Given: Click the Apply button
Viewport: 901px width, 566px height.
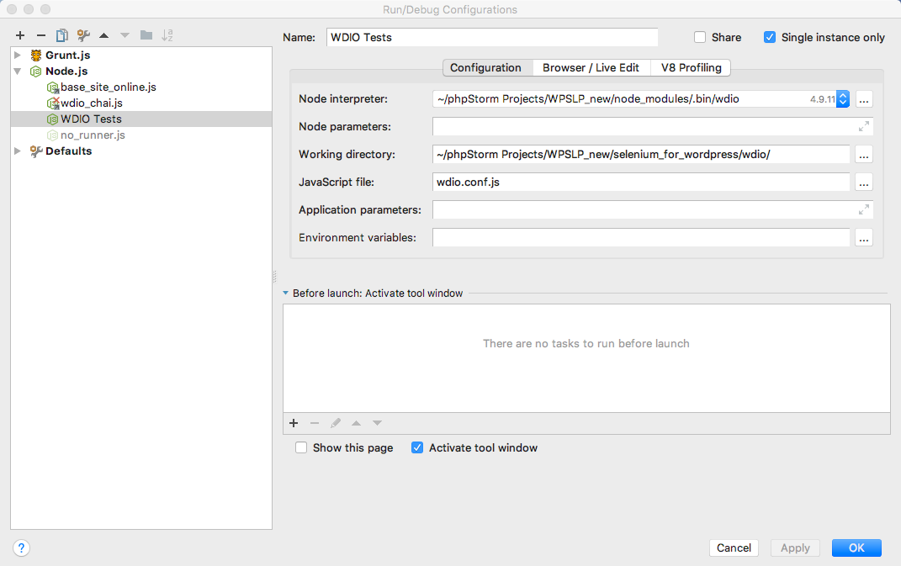Looking at the screenshot, I should [795, 547].
